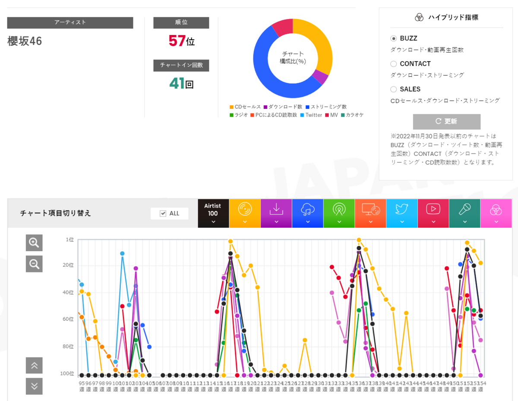This screenshot has width=518, height=401.
Task: Click the zoom out magnifier icon
Action: pos(34,264)
